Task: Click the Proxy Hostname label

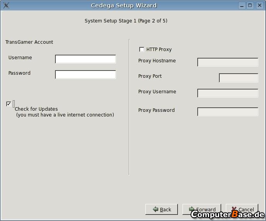Action: (x=157, y=61)
